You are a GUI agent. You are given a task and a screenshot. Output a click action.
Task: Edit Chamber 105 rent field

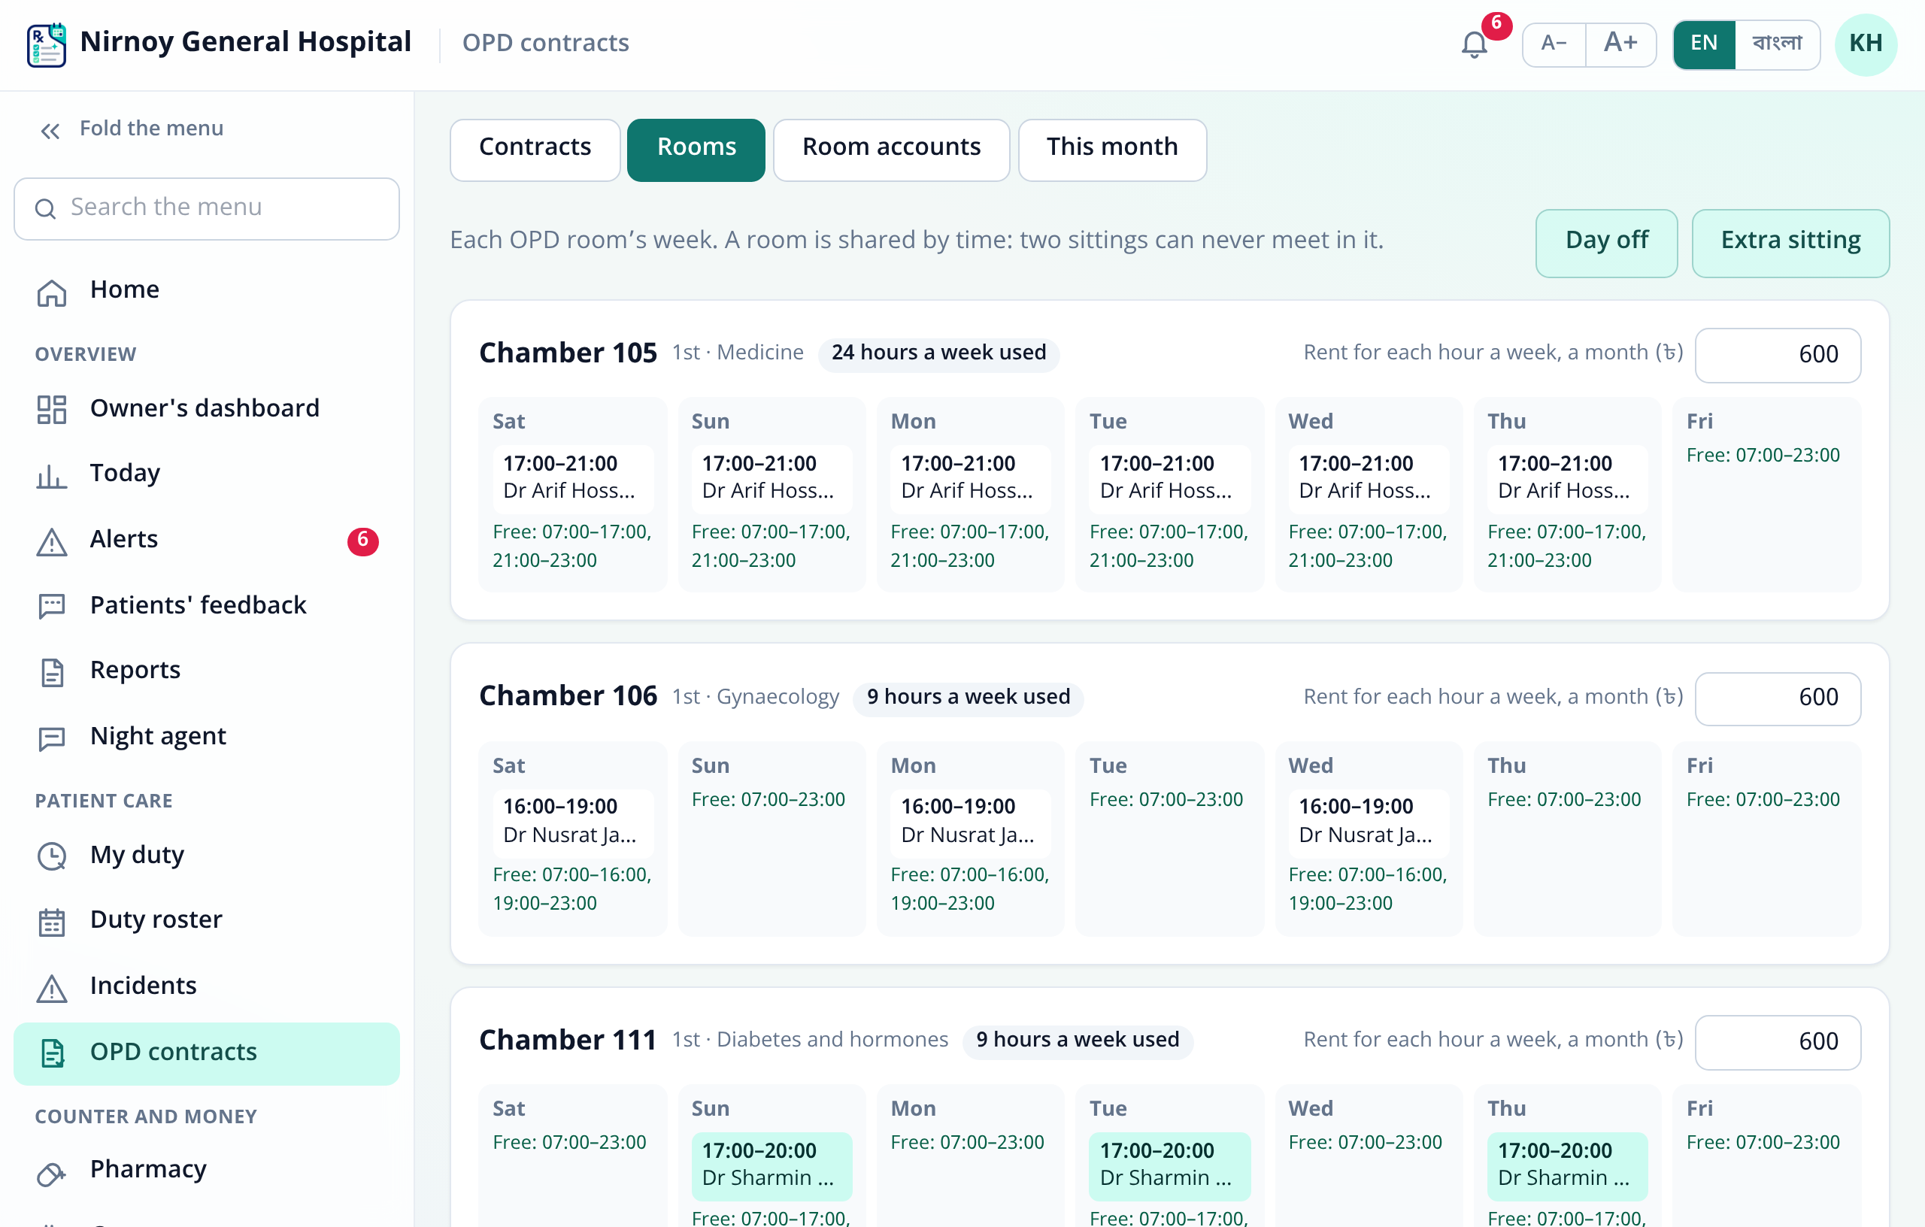coord(1777,355)
